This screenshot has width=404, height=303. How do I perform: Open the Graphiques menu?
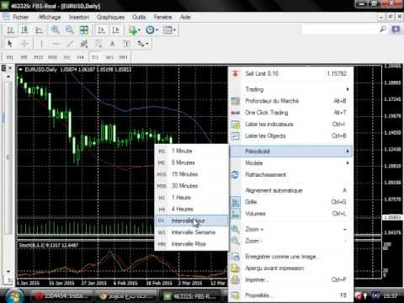110,17
